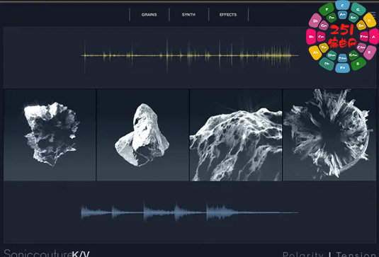Click the Tension title text

click(x=356, y=254)
